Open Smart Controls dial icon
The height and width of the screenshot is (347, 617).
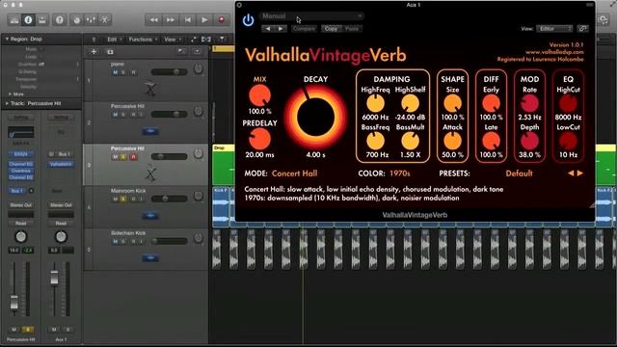pyautogui.click(x=77, y=19)
